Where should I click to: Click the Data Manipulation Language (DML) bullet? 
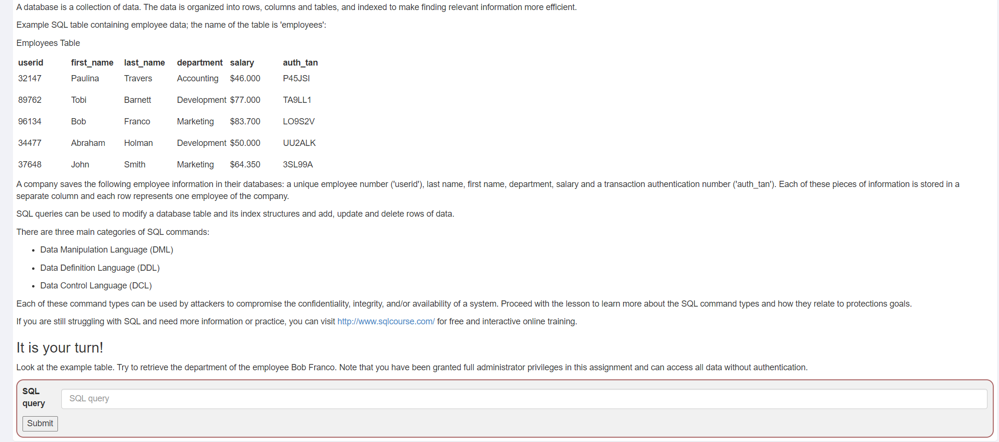point(106,250)
